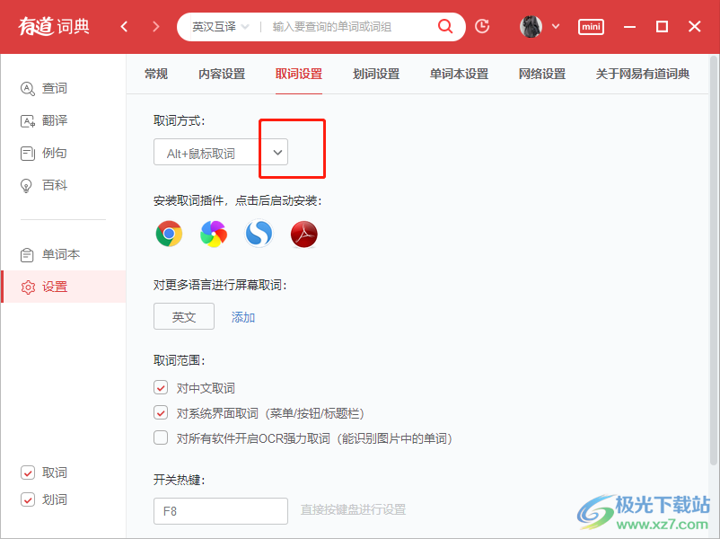Expand the user avatar account menu
Screen dimensions: 720x539
click(539, 27)
